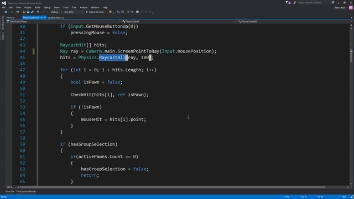This screenshot has height=199, width=354.
Task: Click line number 47 in the gutter
Action: click(22, 70)
